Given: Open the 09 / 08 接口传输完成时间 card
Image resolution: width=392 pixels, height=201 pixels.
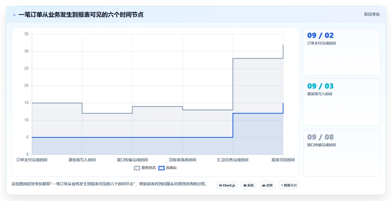Looking at the screenshot, I should pyautogui.click(x=341, y=153).
